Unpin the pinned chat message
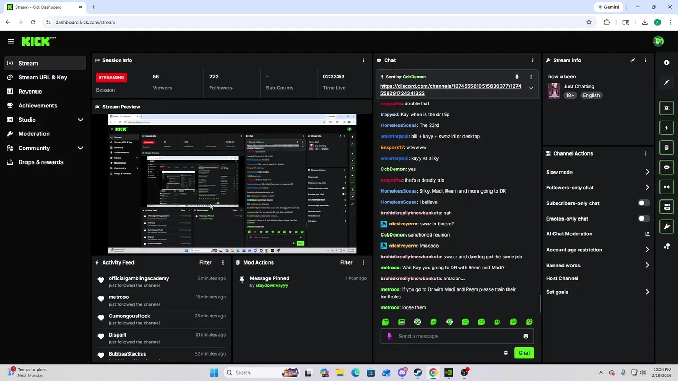Screen dimensions: 678x381 pos(517,77)
